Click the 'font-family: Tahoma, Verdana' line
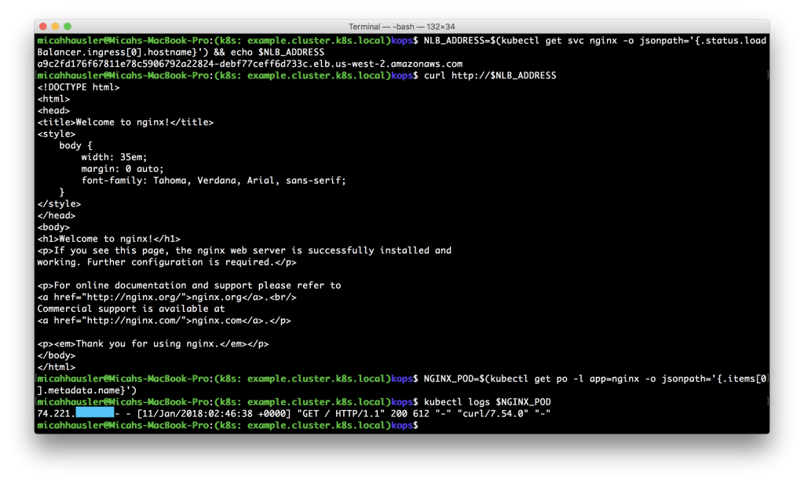This screenshot has height=483, width=804. point(214,181)
